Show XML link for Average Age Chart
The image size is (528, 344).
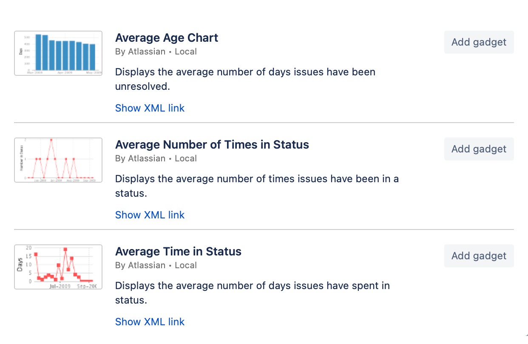click(150, 108)
